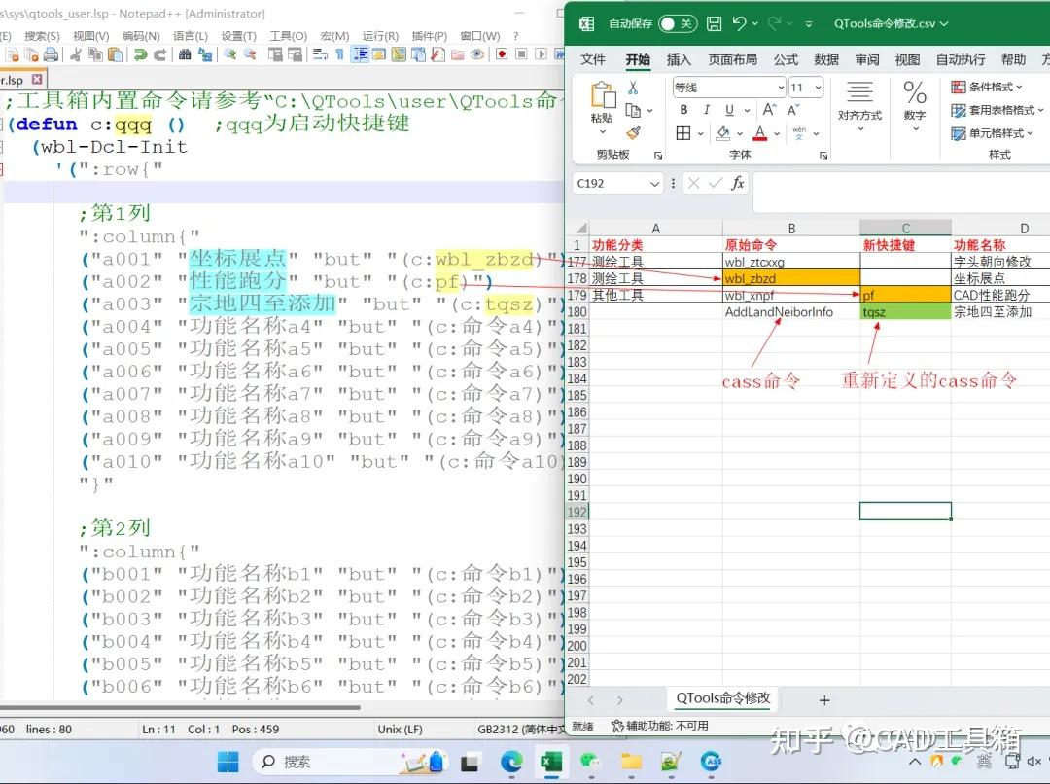Toggle Underline formatting in the Excel ribbon

pos(728,110)
